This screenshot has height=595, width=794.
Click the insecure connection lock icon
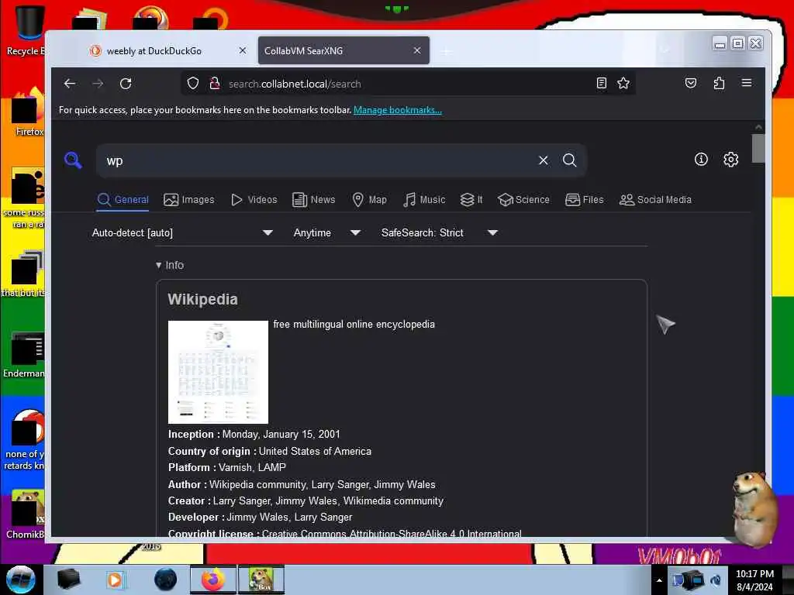215,84
